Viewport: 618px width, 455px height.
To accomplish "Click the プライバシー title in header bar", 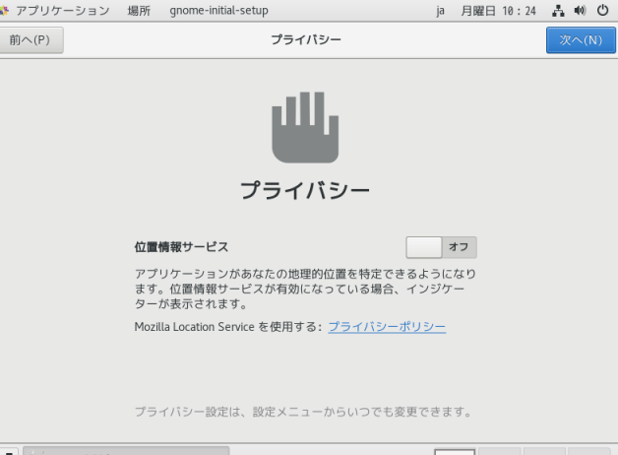I will tap(306, 39).
